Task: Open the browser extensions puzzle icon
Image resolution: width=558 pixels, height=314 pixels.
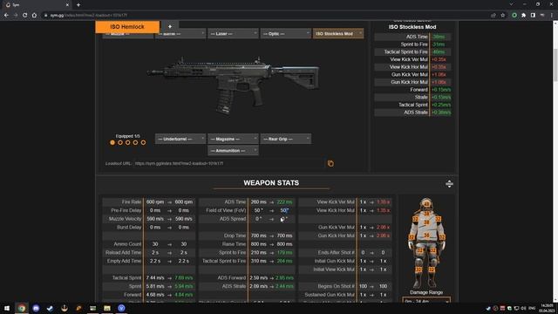Action: point(523,16)
